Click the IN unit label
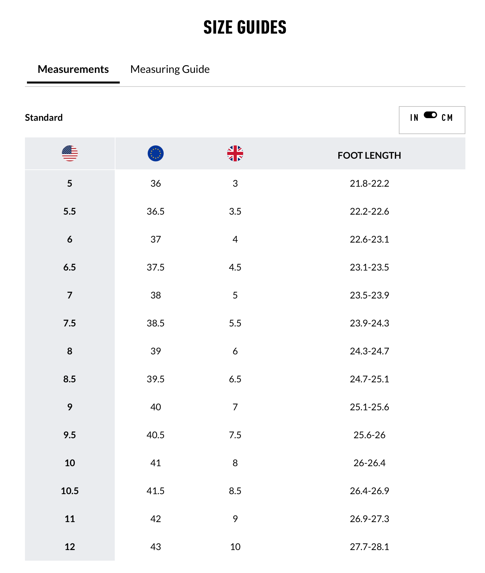The width and height of the screenshot is (485, 573). point(414,118)
